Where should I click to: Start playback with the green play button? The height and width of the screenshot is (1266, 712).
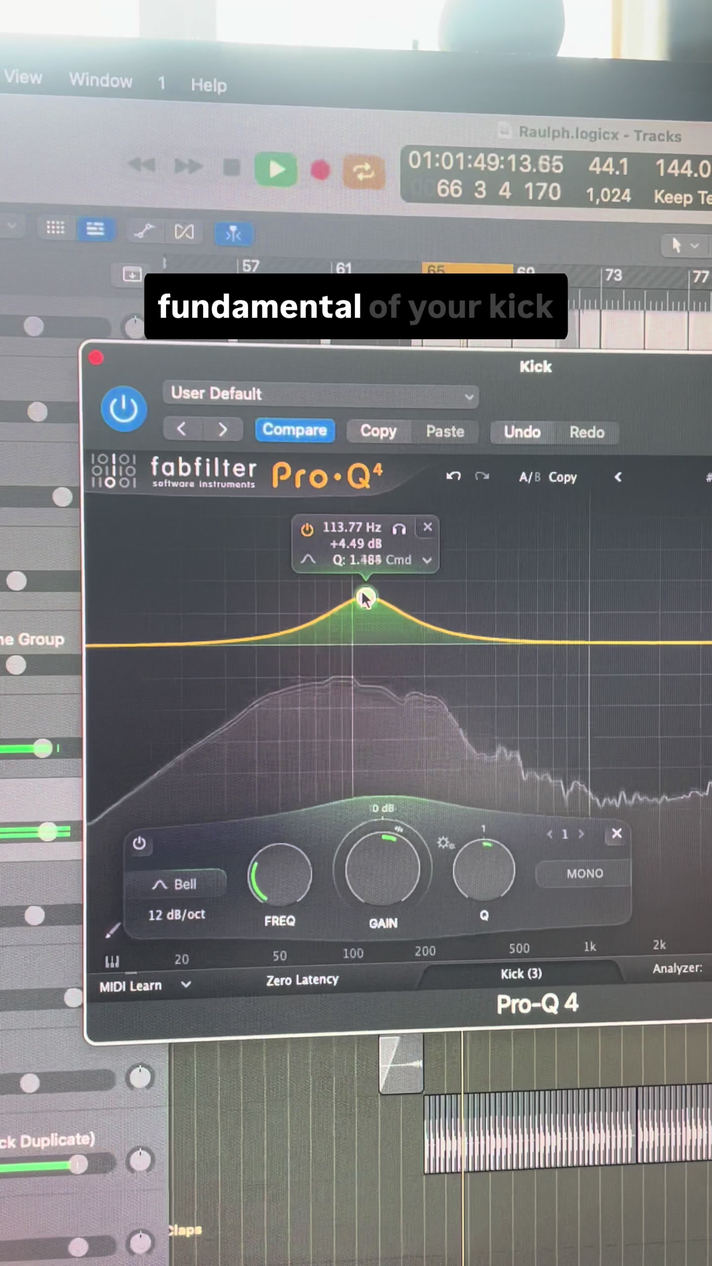276,170
